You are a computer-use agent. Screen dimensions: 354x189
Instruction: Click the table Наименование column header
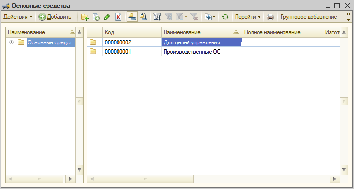[202, 32]
